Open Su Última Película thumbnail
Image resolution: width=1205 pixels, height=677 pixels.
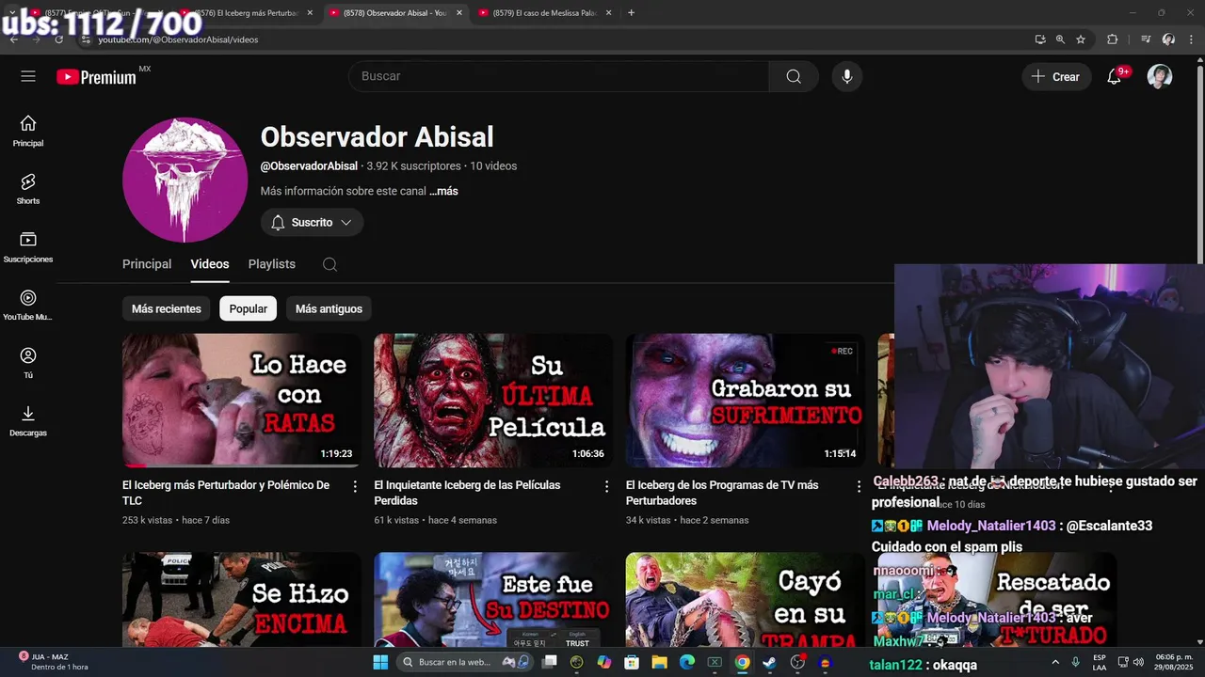(493, 401)
